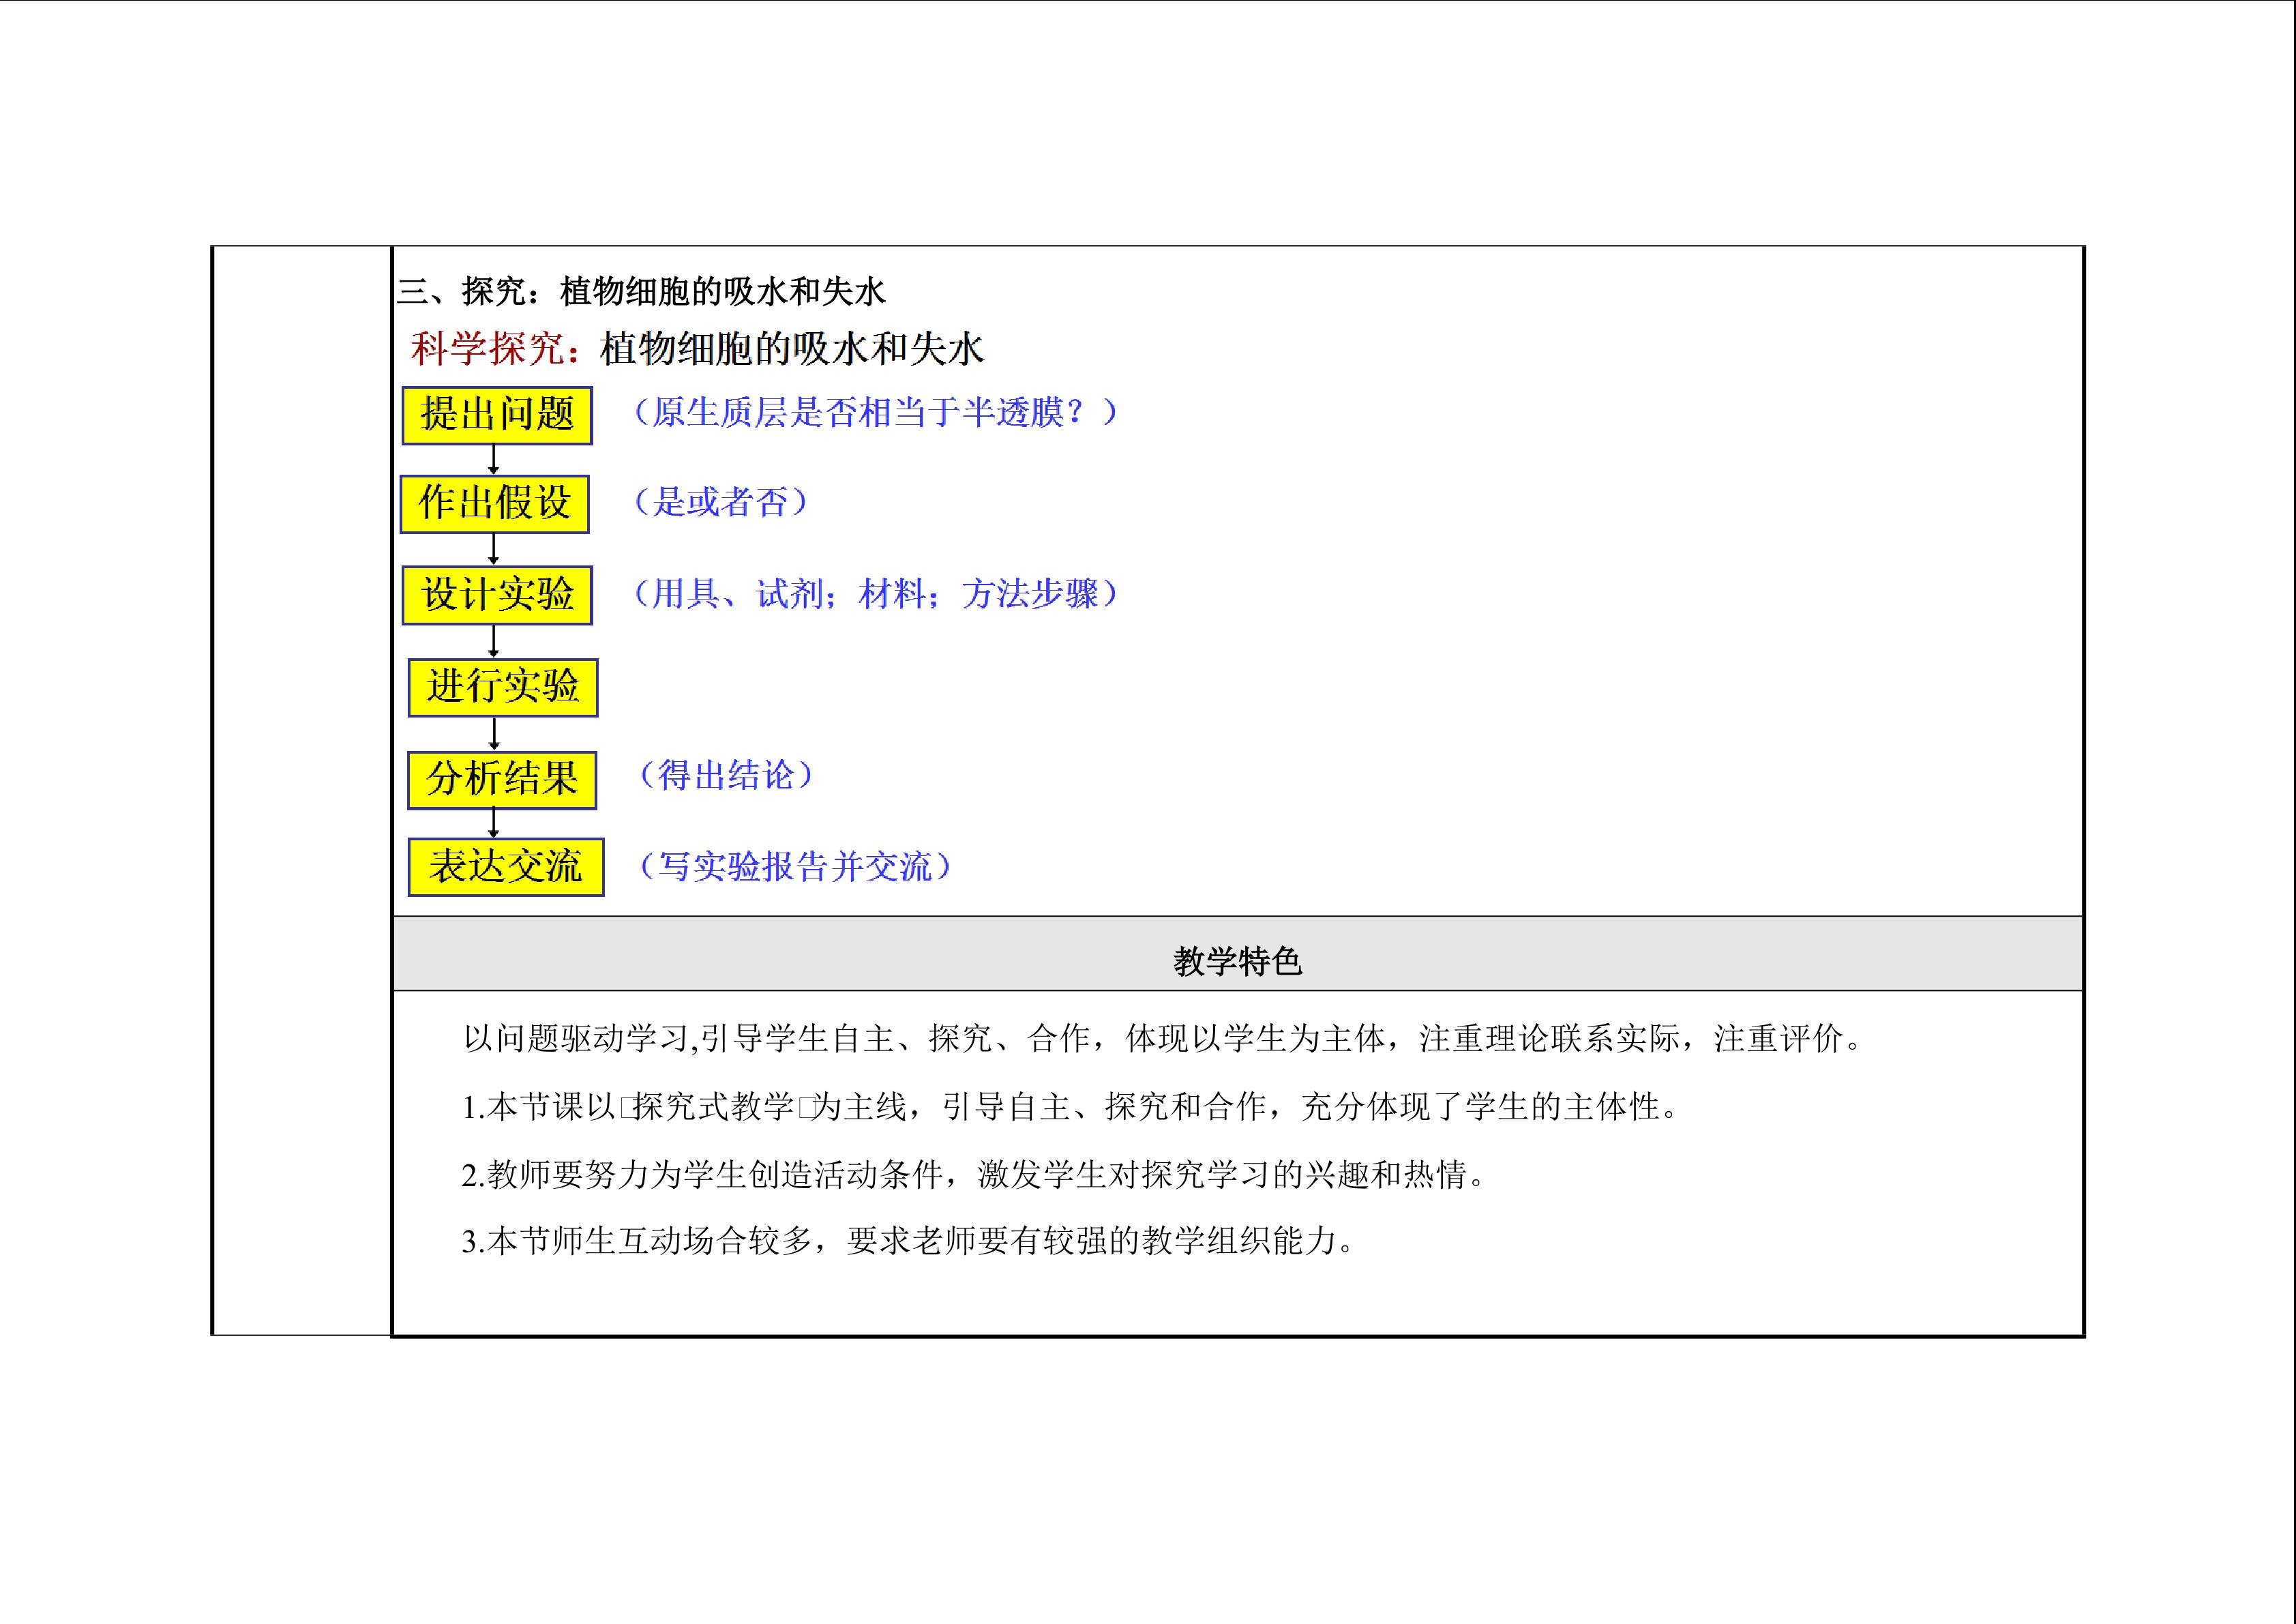Viewport: 2296px width, 1624px height.
Task: Click the 作出假设 yellow box
Action: pyautogui.click(x=494, y=504)
